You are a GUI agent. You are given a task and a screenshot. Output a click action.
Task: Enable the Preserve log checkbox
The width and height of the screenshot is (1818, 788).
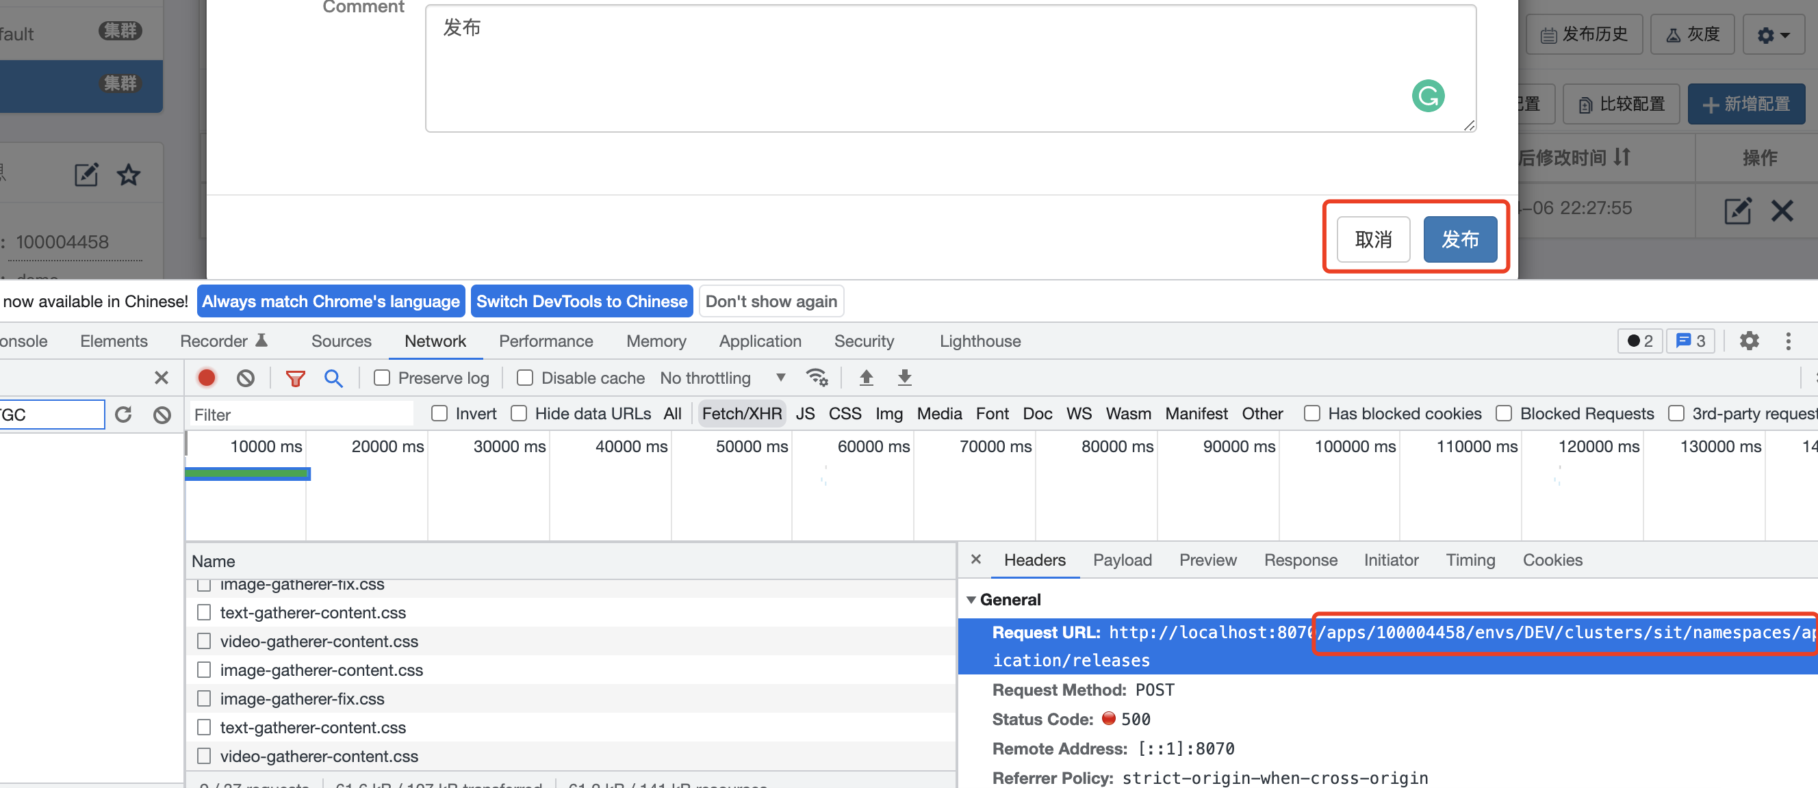pyautogui.click(x=382, y=378)
